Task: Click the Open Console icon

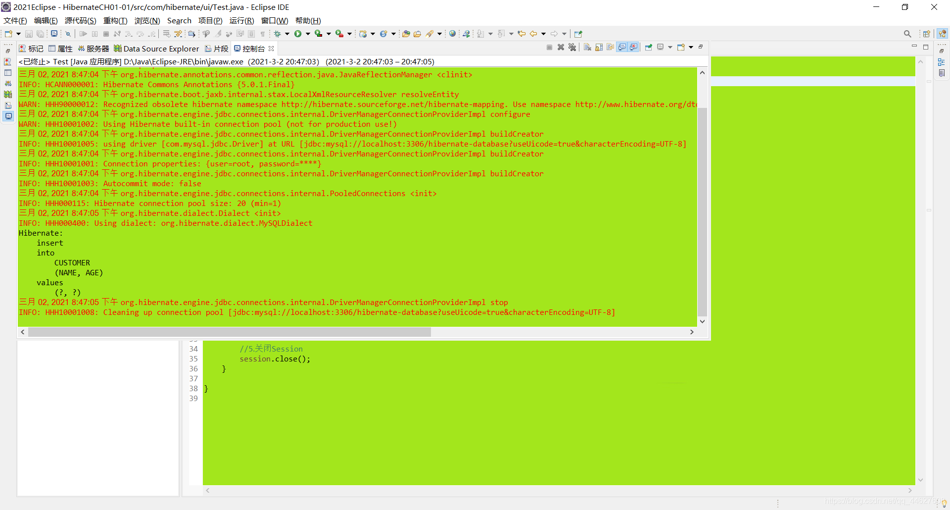Action: tap(681, 47)
